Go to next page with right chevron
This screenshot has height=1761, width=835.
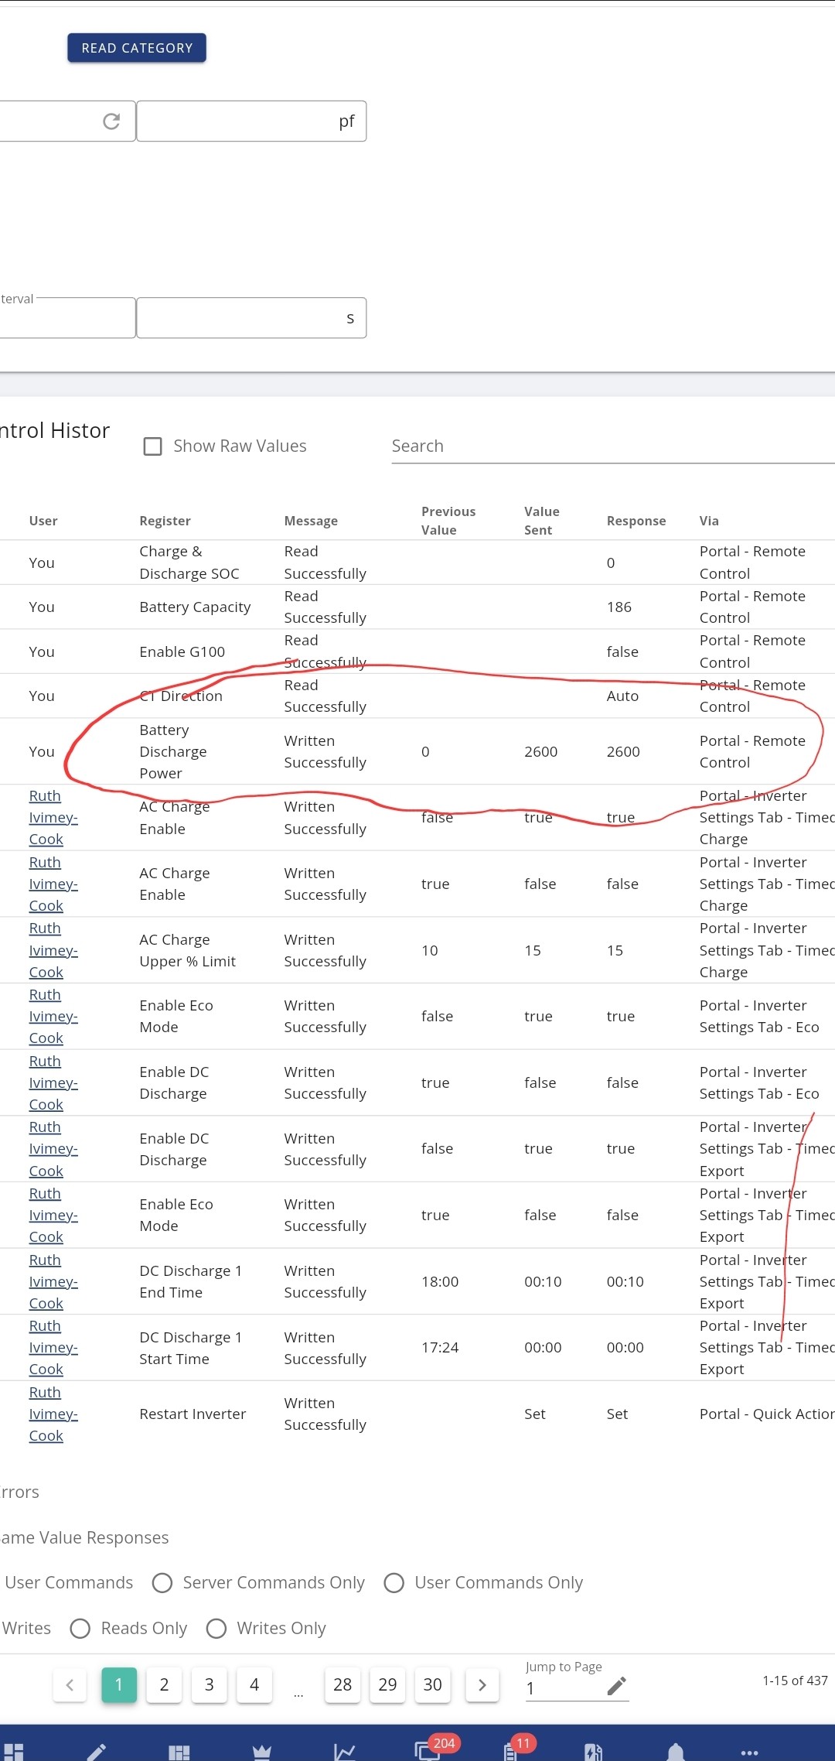tap(482, 1685)
